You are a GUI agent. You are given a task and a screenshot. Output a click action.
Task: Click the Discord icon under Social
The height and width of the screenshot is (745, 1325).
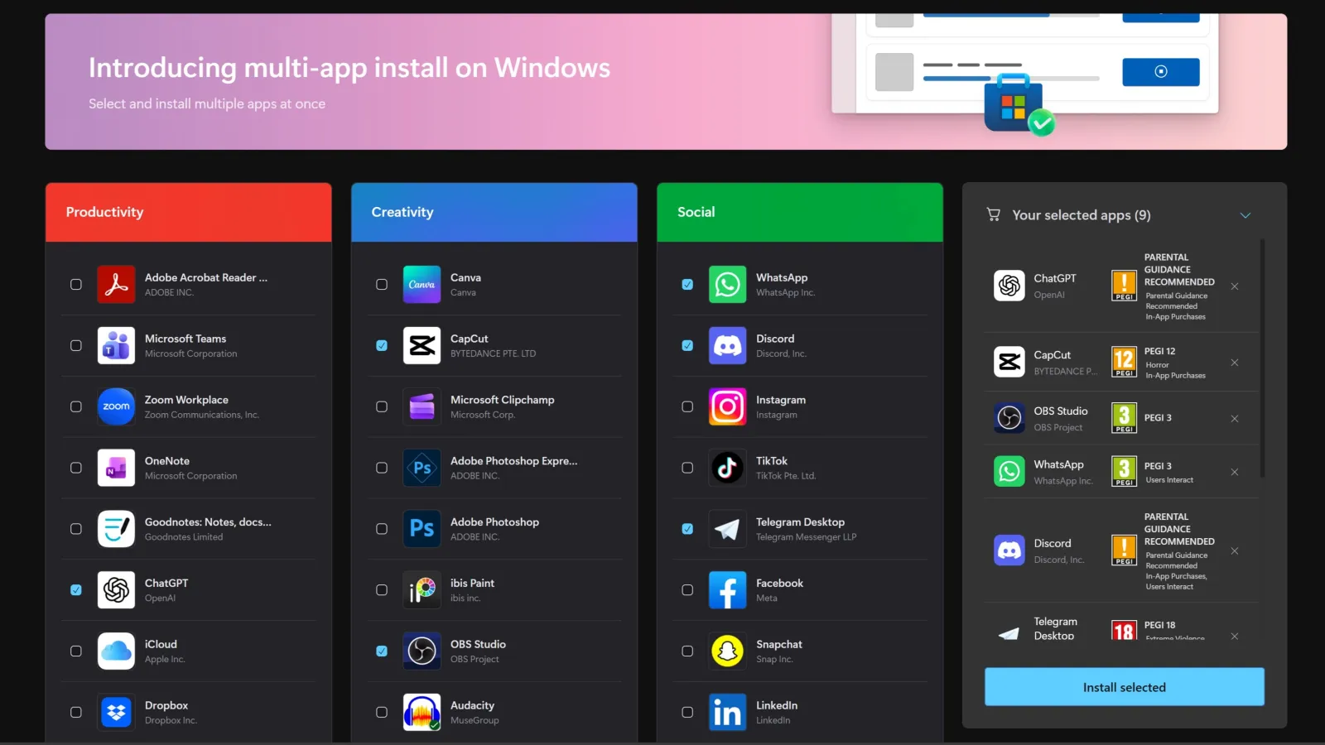tap(727, 345)
